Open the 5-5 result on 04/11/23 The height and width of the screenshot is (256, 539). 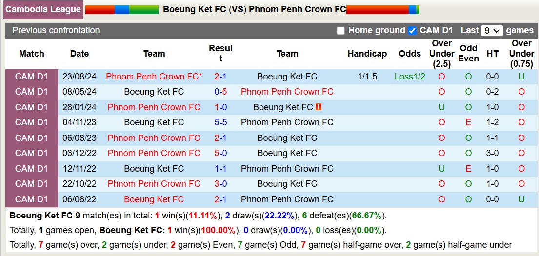[x=220, y=122]
